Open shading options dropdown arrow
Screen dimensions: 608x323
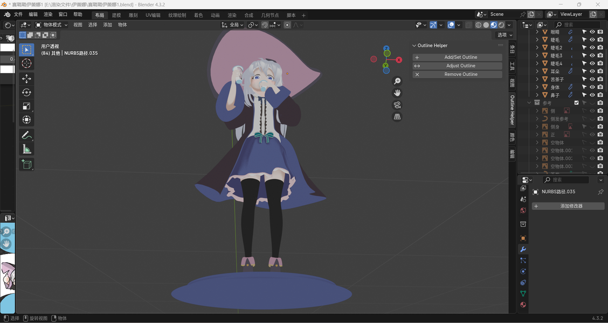pyautogui.click(x=509, y=25)
